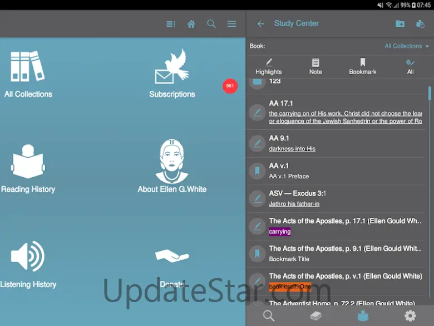Screen dimensions: 434x326
Task: Tap the red 961 notification badge
Action: pos(230,86)
